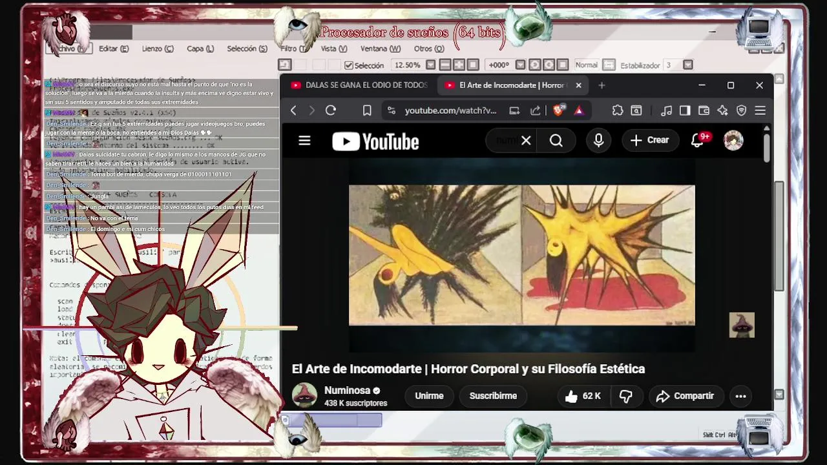This screenshot has width=827, height=465.
Task: Open the Estabilizador value dropdown
Action: (x=687, y=65)
